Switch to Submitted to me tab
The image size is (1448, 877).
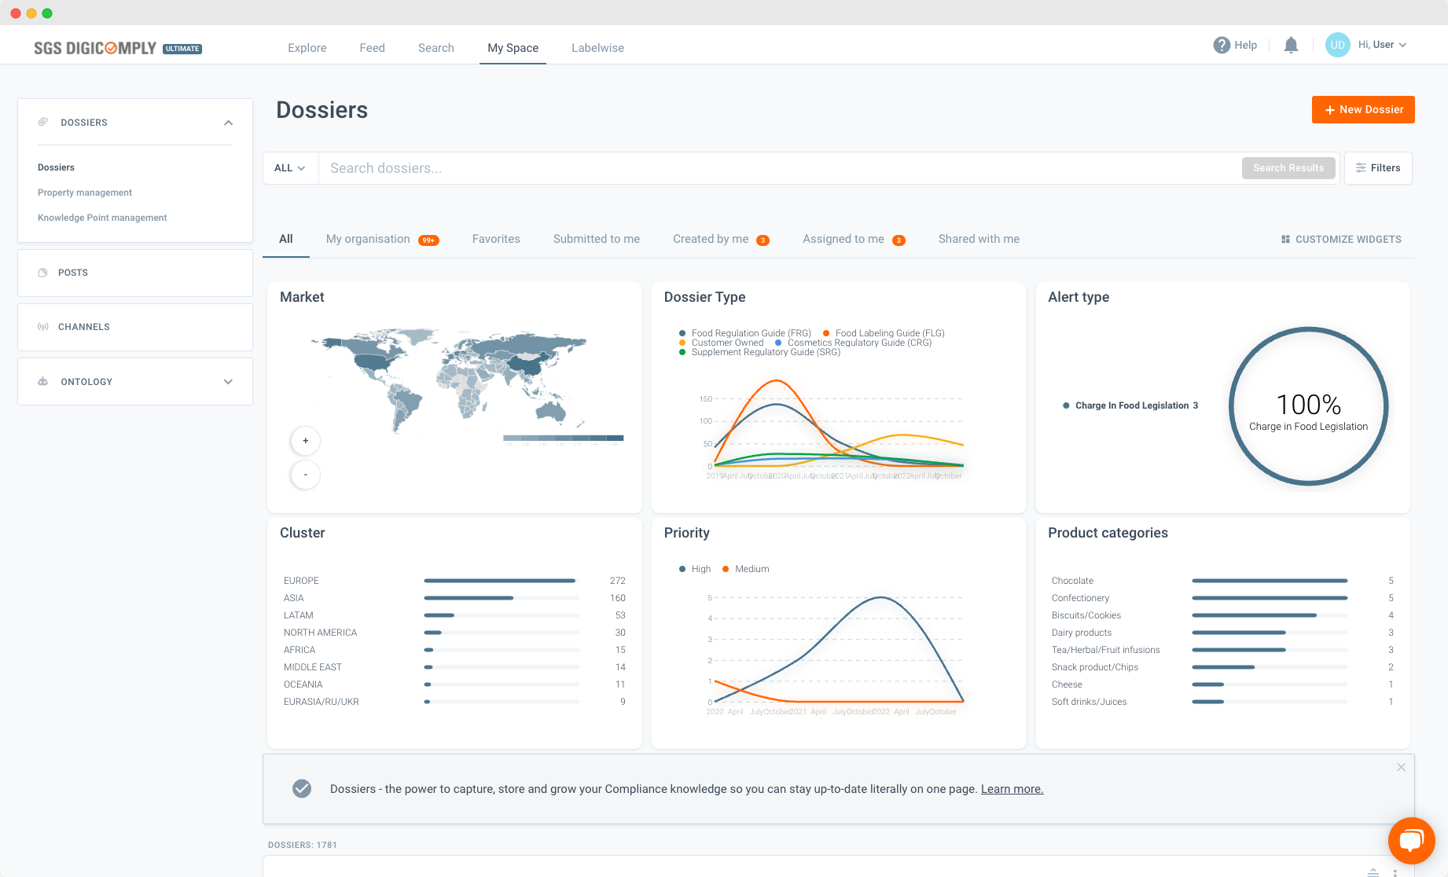pyautogui.click(x=597, y=239)
